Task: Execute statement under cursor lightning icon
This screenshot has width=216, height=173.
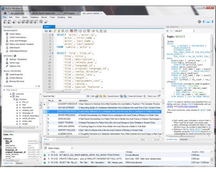Action: [59, 31]
